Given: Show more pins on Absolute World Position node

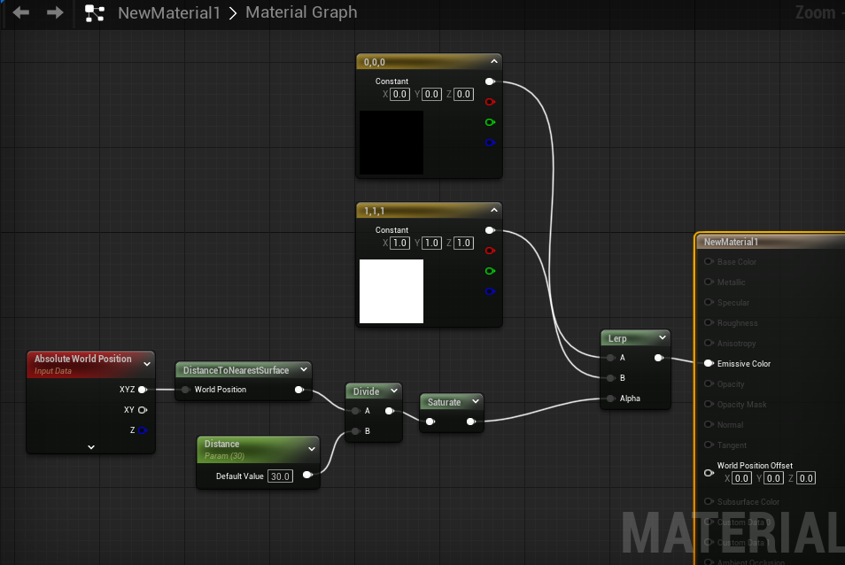Looking at the screenshot, I should (x=91, y=447).
